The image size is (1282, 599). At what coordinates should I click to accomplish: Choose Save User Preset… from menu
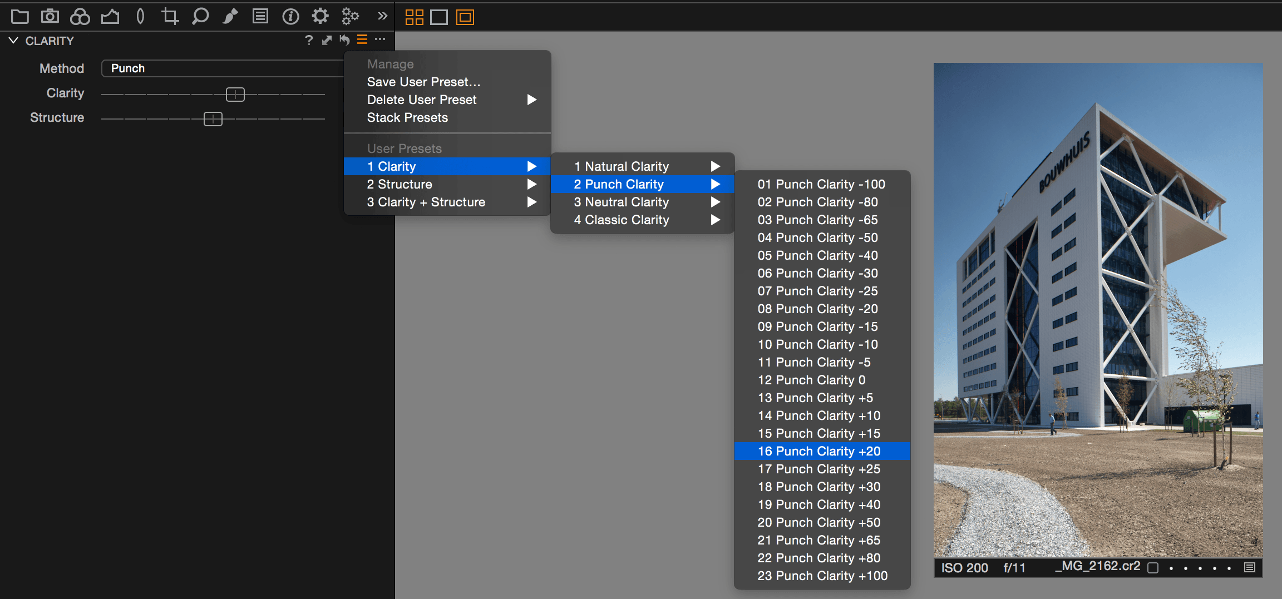[x=447, y=82]
